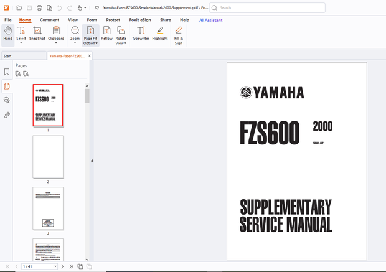Screen dimensions: 386x272
Task: Open a file with the folder icon
Action: click(19, 8)
